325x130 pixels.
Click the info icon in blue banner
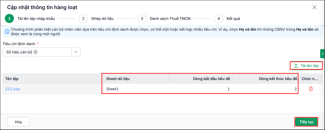tap(7, 32)
